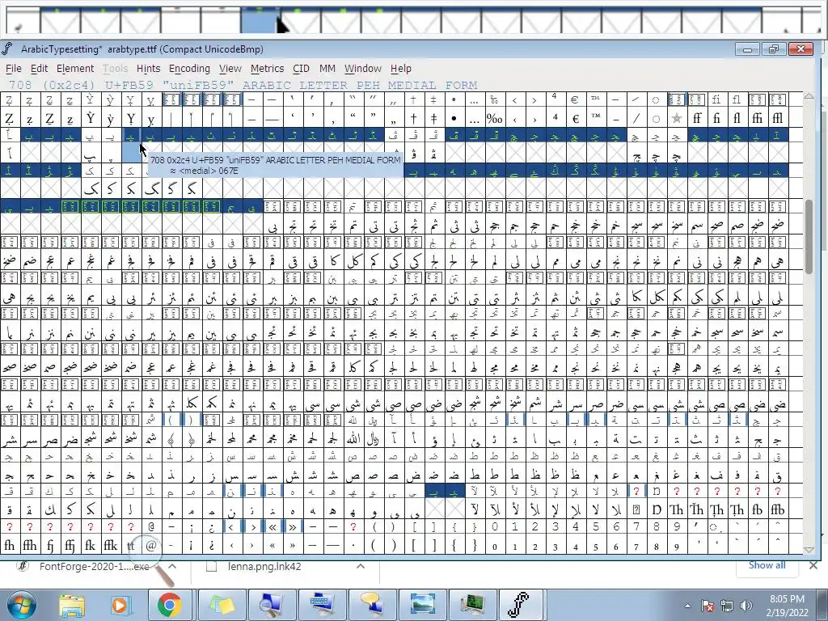Select the ffk ligature glyph cell
The width and height of the screenshot is (828, 621).
pyautogui.click(x=110, y=545)
